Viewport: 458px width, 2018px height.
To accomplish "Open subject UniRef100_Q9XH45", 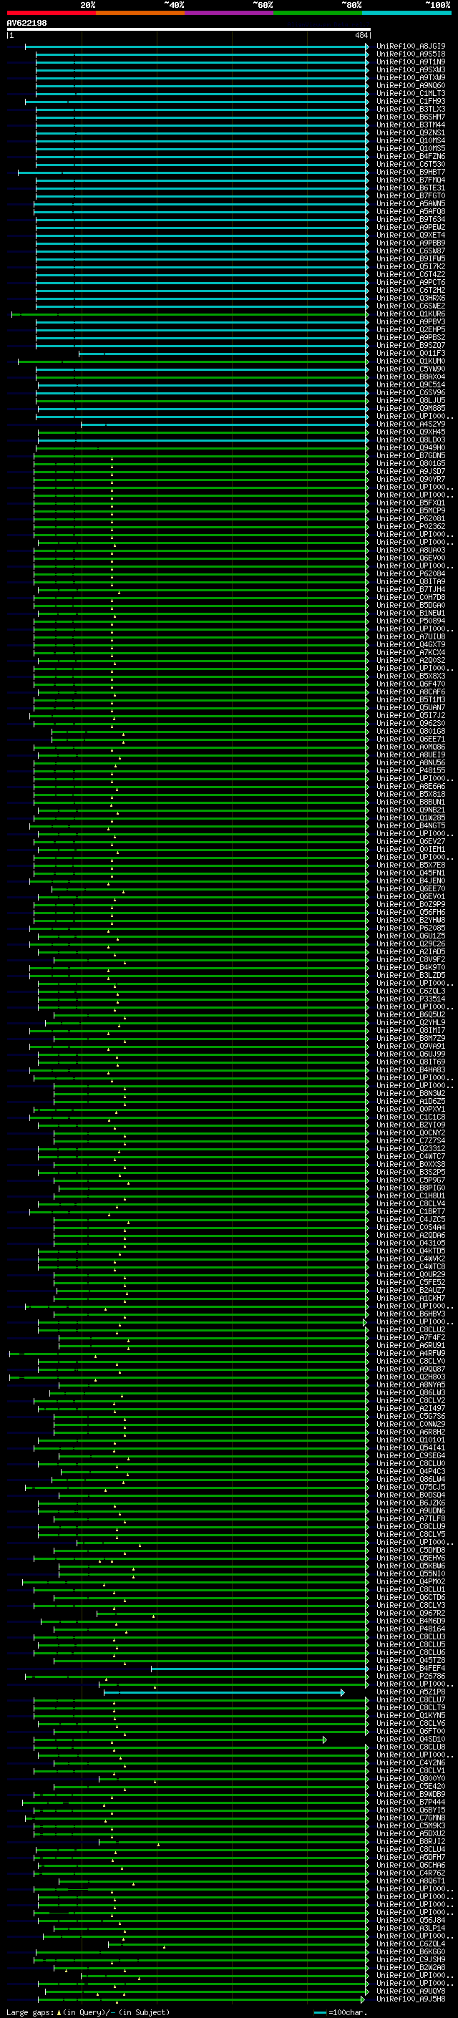I will point(411,432).
